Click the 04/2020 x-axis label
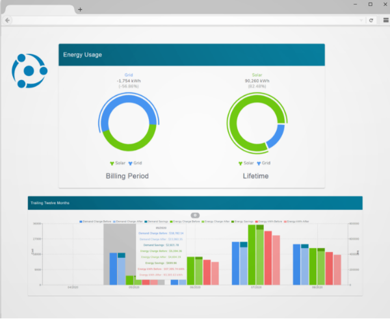Viewport: 390px width, 319px height. pyautogui.click(x=73, y=287)
